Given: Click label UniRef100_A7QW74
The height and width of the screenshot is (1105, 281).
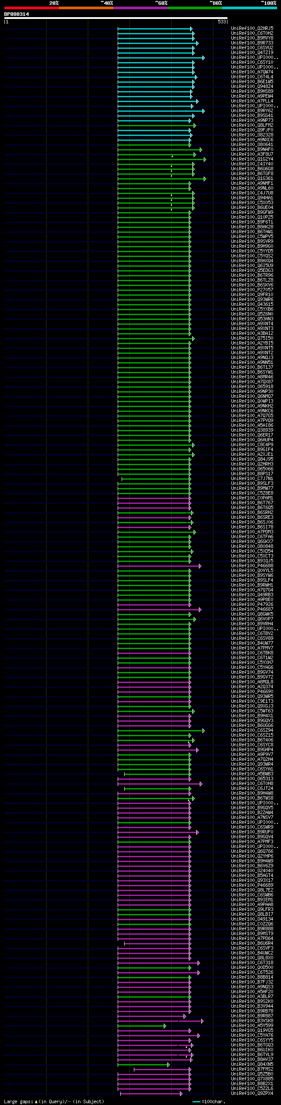Looking at the screenshot, I should [252, 72].
